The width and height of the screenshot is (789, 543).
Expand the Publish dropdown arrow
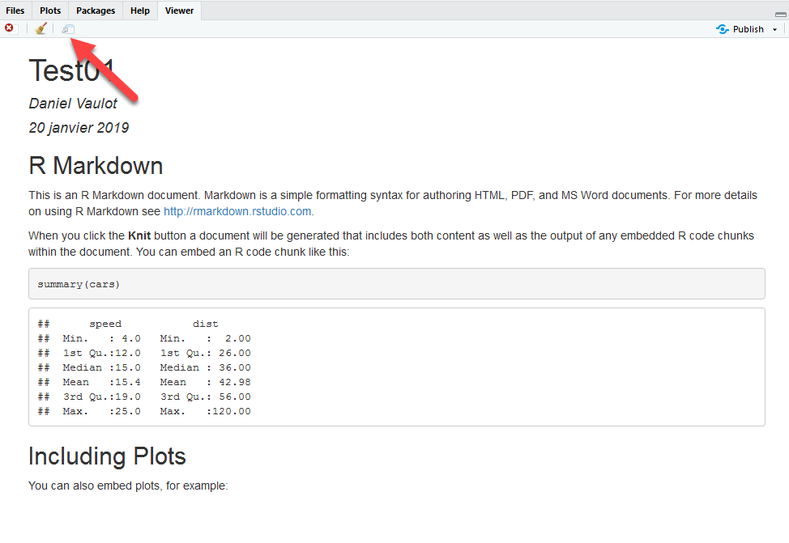click(774, 29)
